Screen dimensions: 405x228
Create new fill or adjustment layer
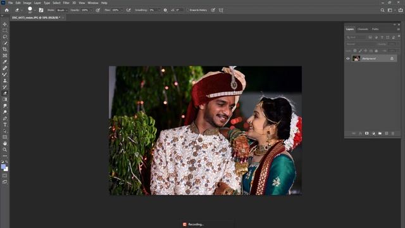click(x=373, y=134)
